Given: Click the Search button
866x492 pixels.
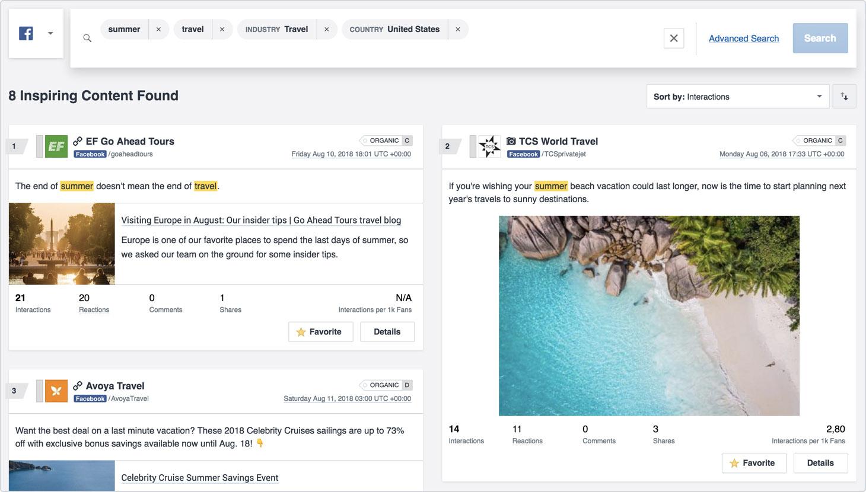Looking at the screenshot, I should point(820,38).
